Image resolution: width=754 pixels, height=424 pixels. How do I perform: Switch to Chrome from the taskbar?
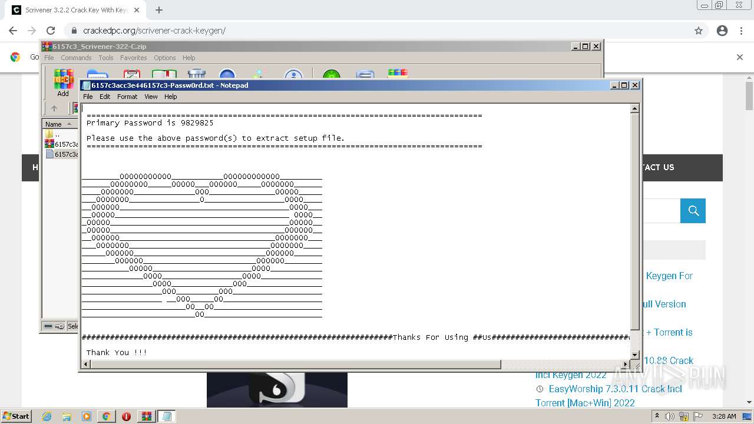(x=106, y=416)
